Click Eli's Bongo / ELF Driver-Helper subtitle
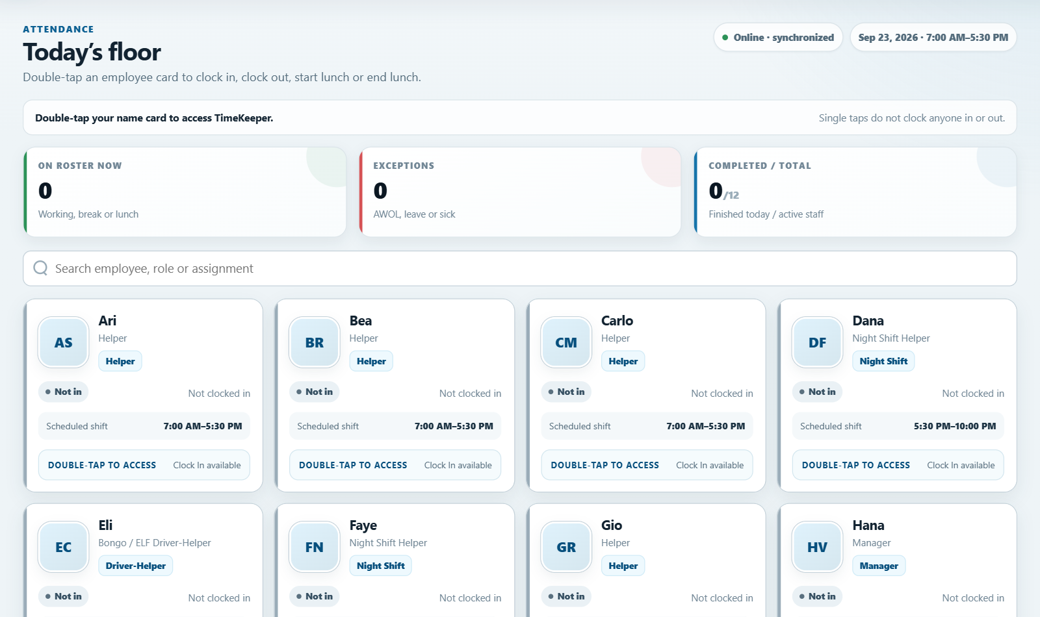 [x=155, y=543]
